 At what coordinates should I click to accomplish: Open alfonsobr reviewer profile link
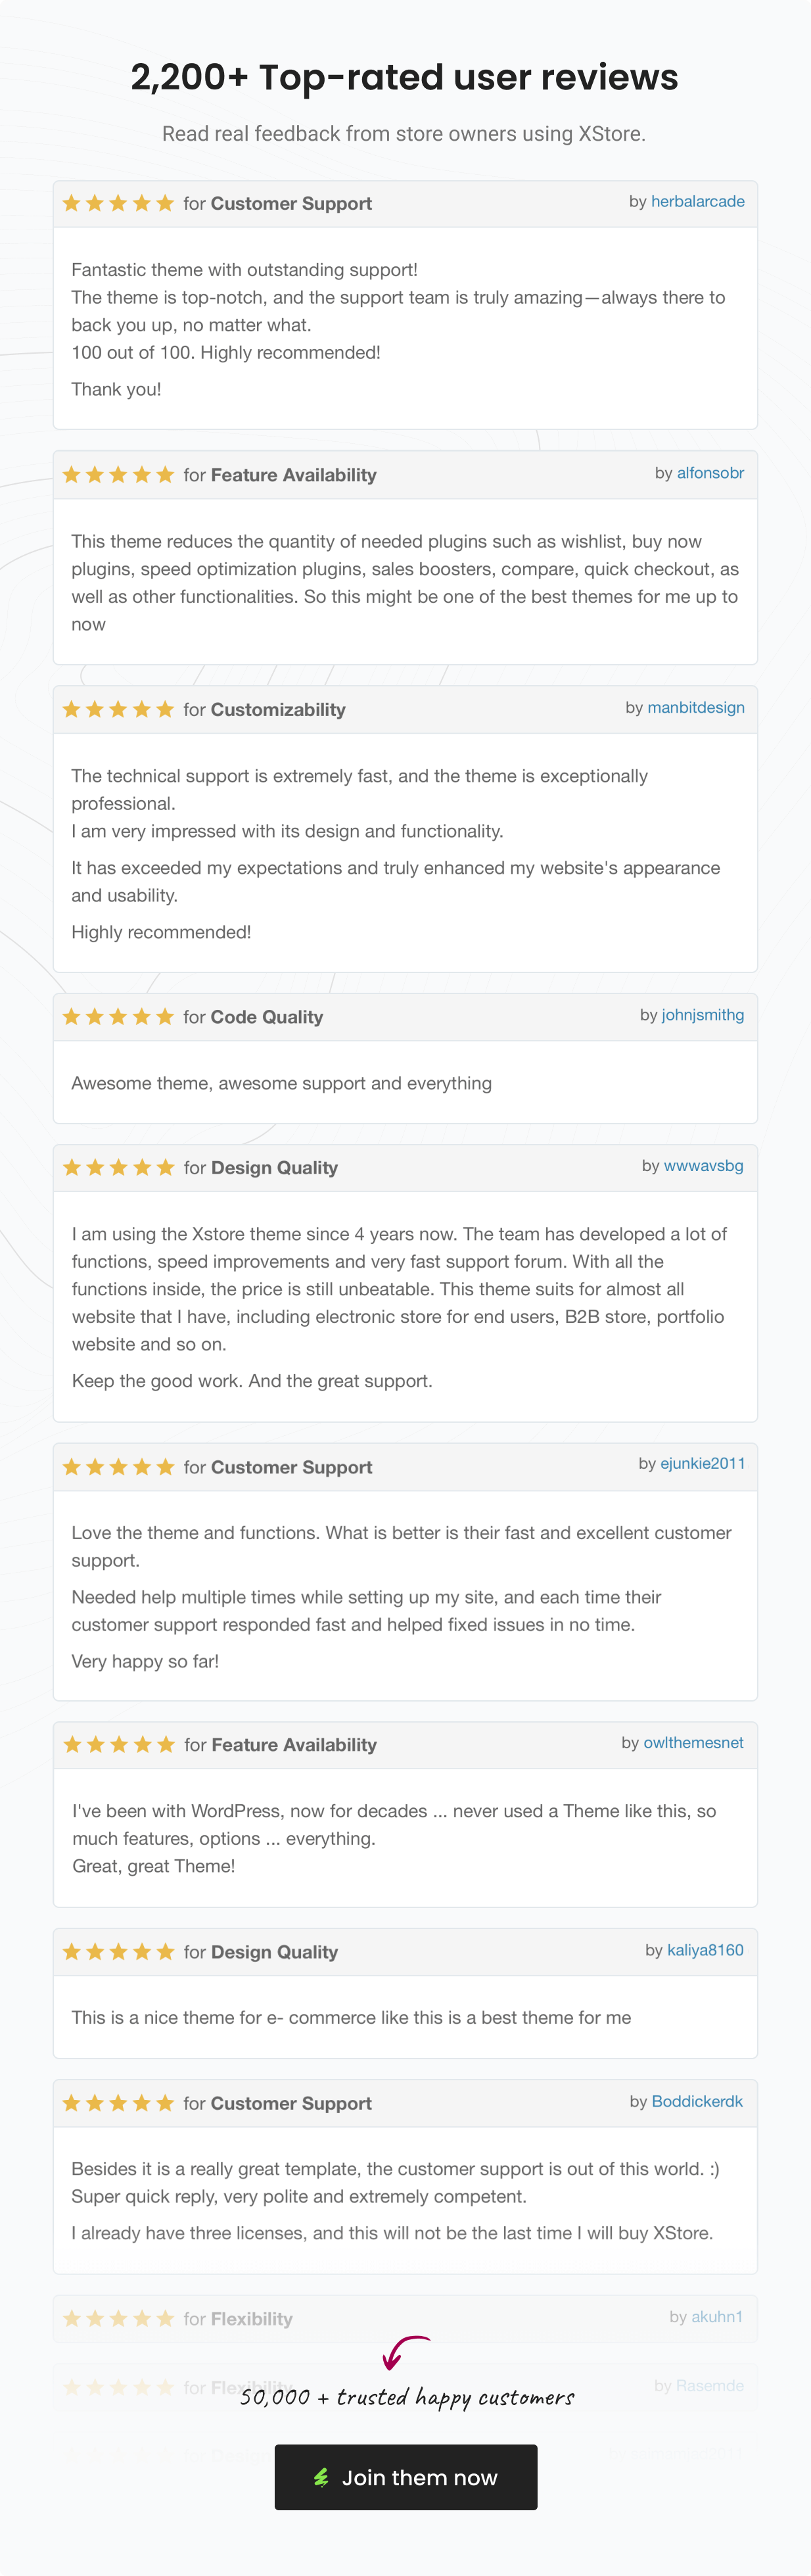click(x=710, y=473)
